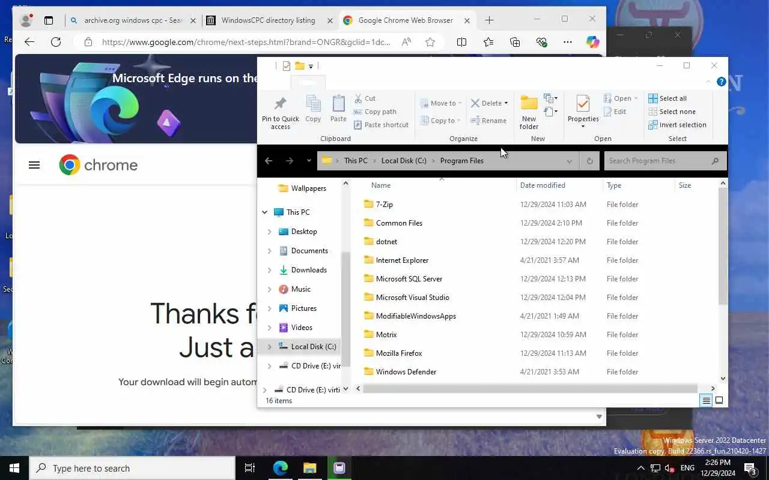Select Pictures in the navigation pane
The image size is (769, 480).
(x=303, y=308)
